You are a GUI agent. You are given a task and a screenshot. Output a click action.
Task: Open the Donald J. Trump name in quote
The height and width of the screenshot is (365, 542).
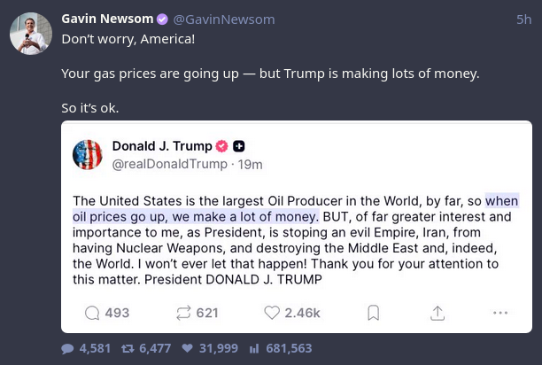(162, 146)
